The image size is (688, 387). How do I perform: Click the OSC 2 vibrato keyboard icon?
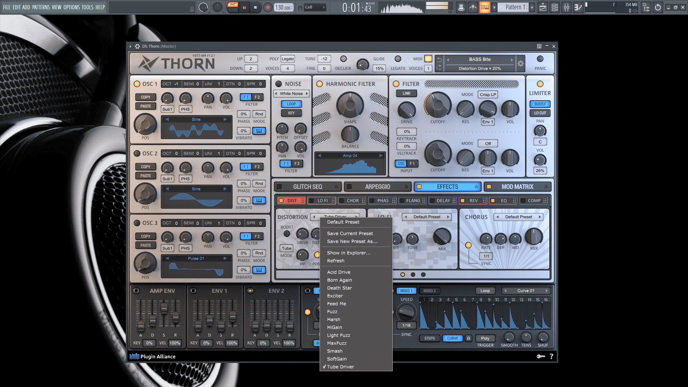click(x=259, y=200)
